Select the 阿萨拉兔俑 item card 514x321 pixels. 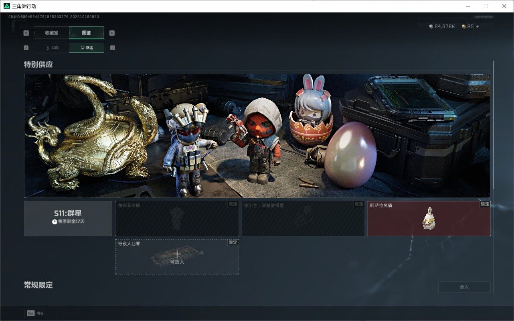429,219
